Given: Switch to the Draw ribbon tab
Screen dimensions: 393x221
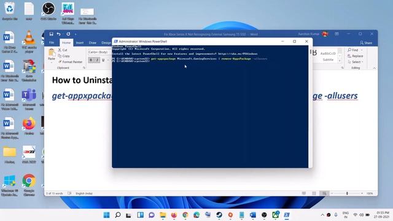Looking at the screenshot, I should click(x=93, y=42).
